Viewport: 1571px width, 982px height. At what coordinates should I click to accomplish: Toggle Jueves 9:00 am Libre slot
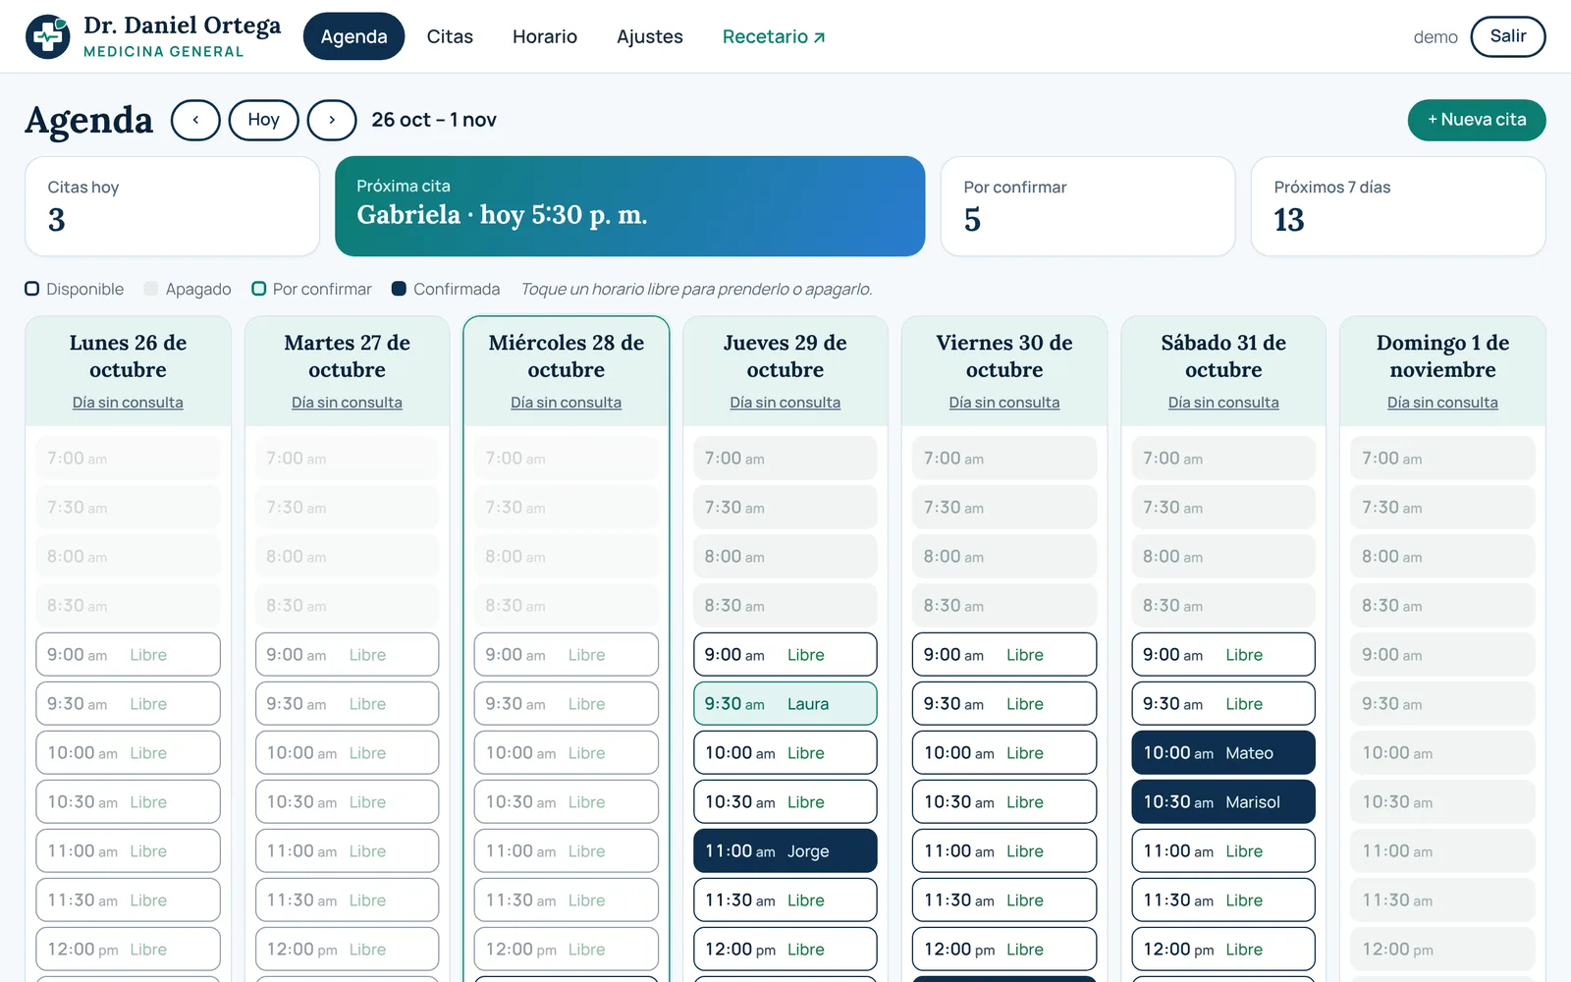tap(785, 654)
